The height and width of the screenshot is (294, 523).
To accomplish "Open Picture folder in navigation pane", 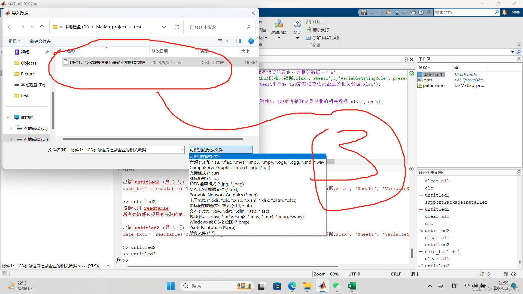I will [x=28, y=74].
